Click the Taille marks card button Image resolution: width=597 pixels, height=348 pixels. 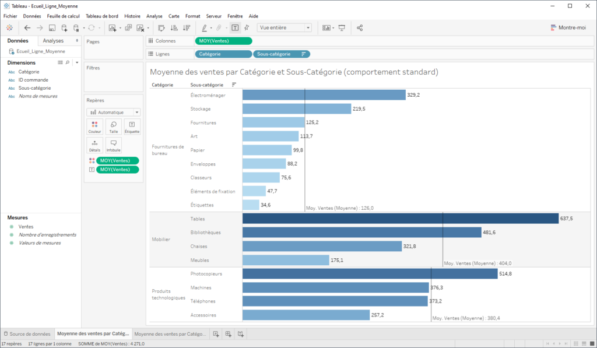(114, 127)
